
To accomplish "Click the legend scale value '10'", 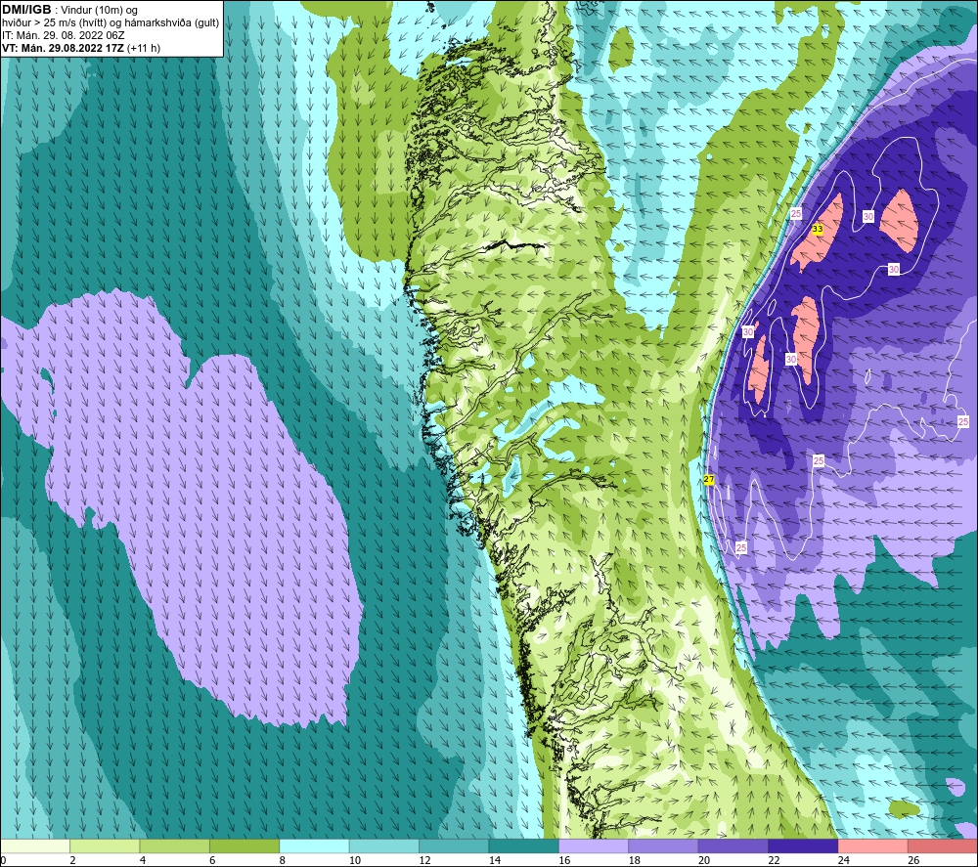I will (355, 860).
